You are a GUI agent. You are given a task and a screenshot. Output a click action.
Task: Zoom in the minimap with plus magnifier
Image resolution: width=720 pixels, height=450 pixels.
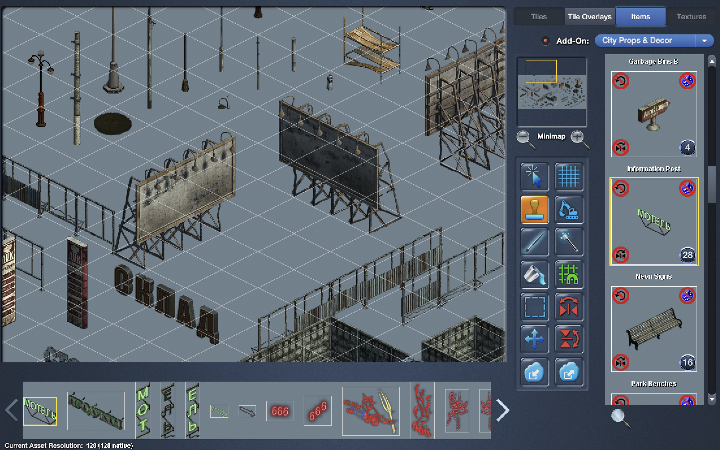580,140
